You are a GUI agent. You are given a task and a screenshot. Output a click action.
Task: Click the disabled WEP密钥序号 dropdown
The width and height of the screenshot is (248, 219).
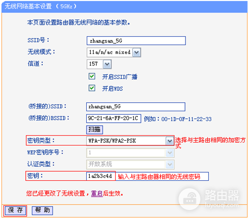(x=130, y=152)
